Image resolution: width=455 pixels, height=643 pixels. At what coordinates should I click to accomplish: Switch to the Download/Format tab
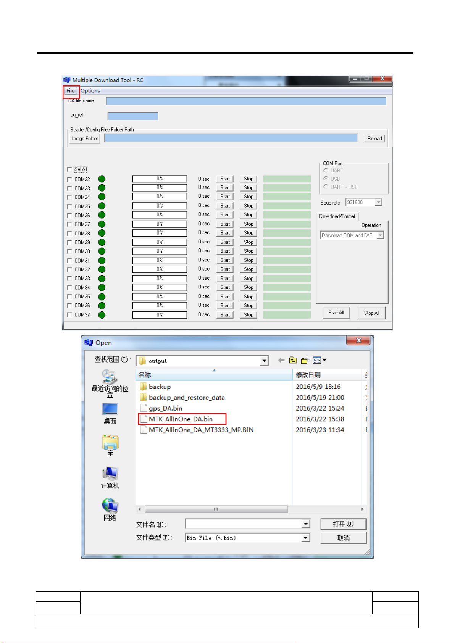pyautogui.click(x=337, y=216)
